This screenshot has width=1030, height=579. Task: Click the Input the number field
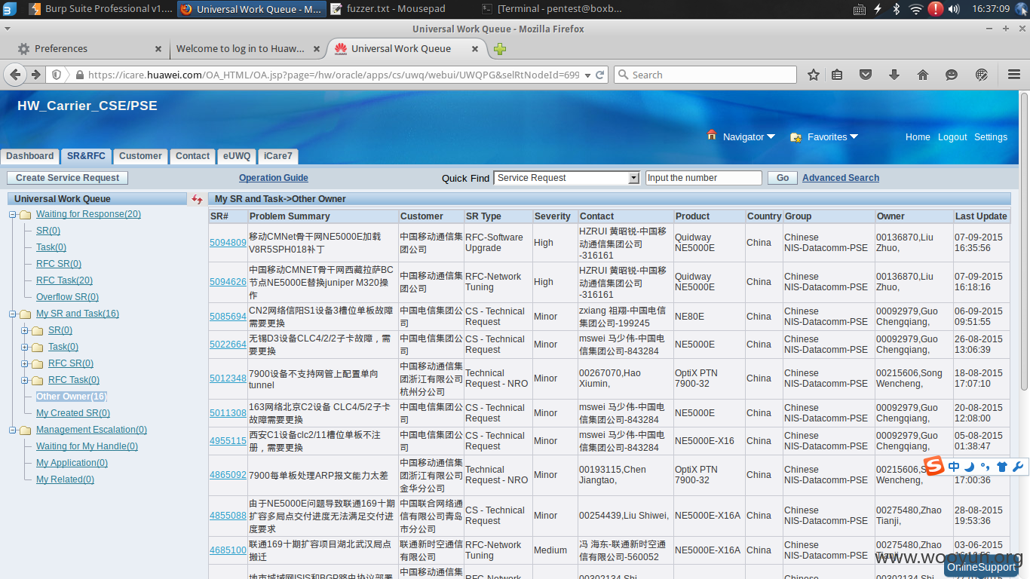click(x=704, y=178)
